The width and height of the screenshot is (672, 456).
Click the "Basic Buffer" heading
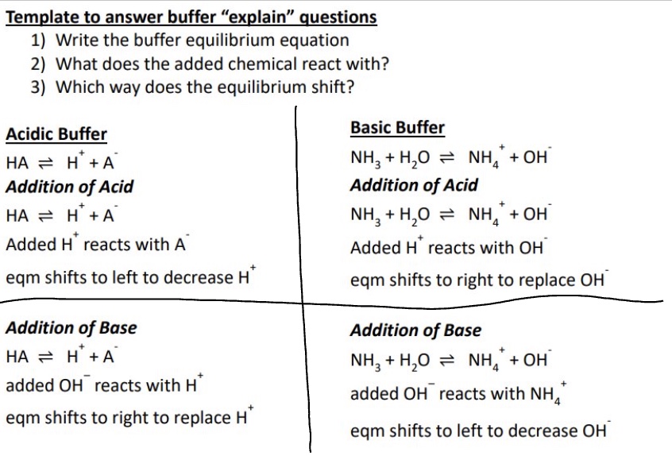tap(397, 128)
